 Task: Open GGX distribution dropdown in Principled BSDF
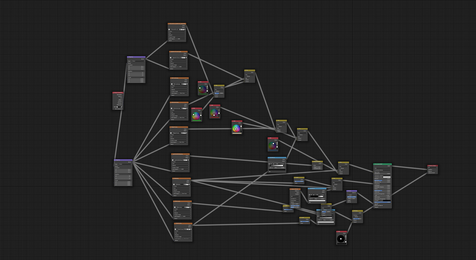pos(383,168)
